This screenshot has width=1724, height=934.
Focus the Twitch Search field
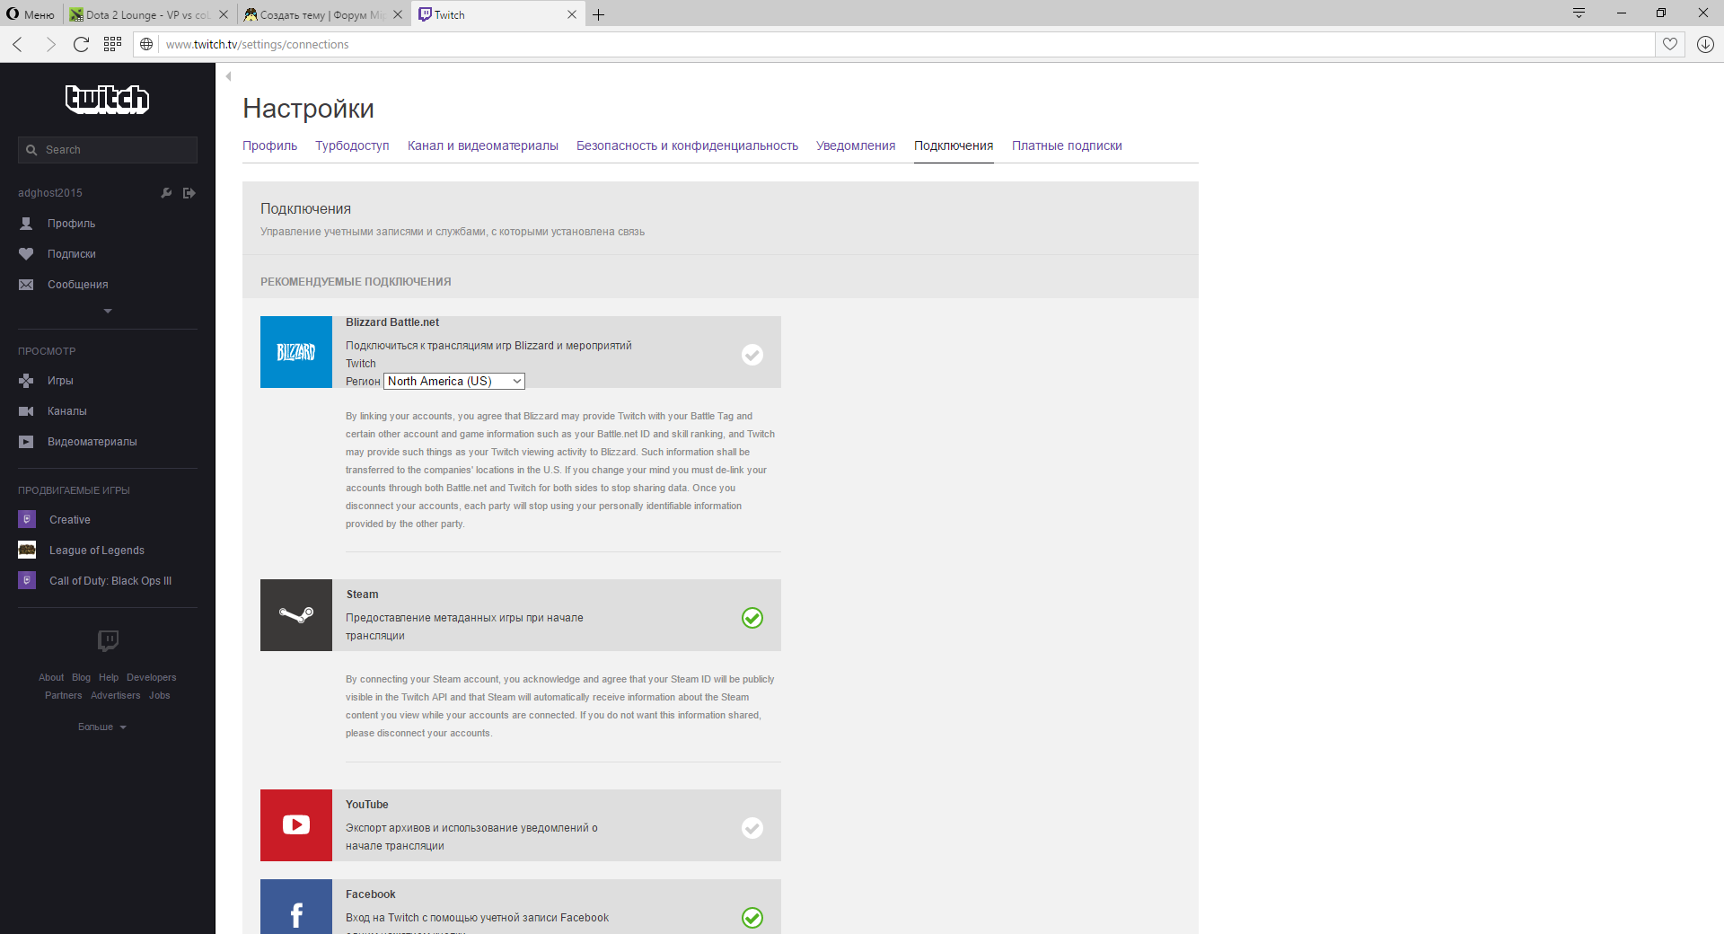[x=108, y=150]
